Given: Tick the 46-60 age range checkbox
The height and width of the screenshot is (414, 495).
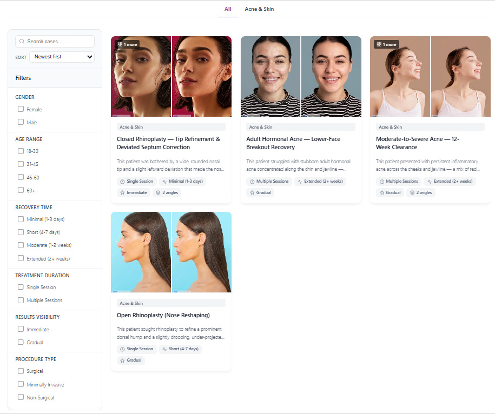Looking at the screenshot, I should coord(21,177).
